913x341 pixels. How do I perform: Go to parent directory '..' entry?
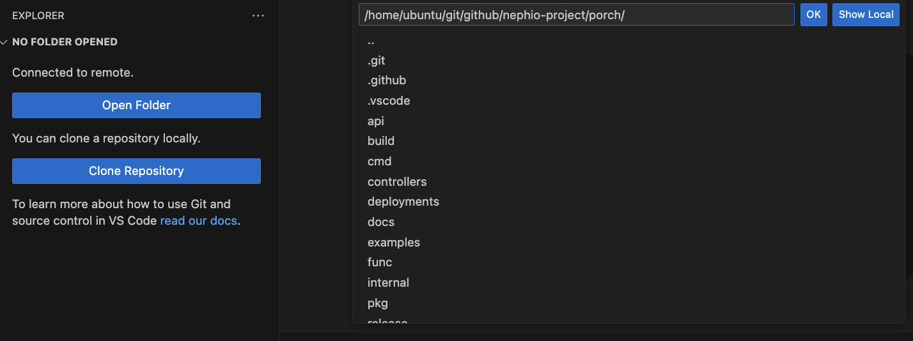click(371, 41)
